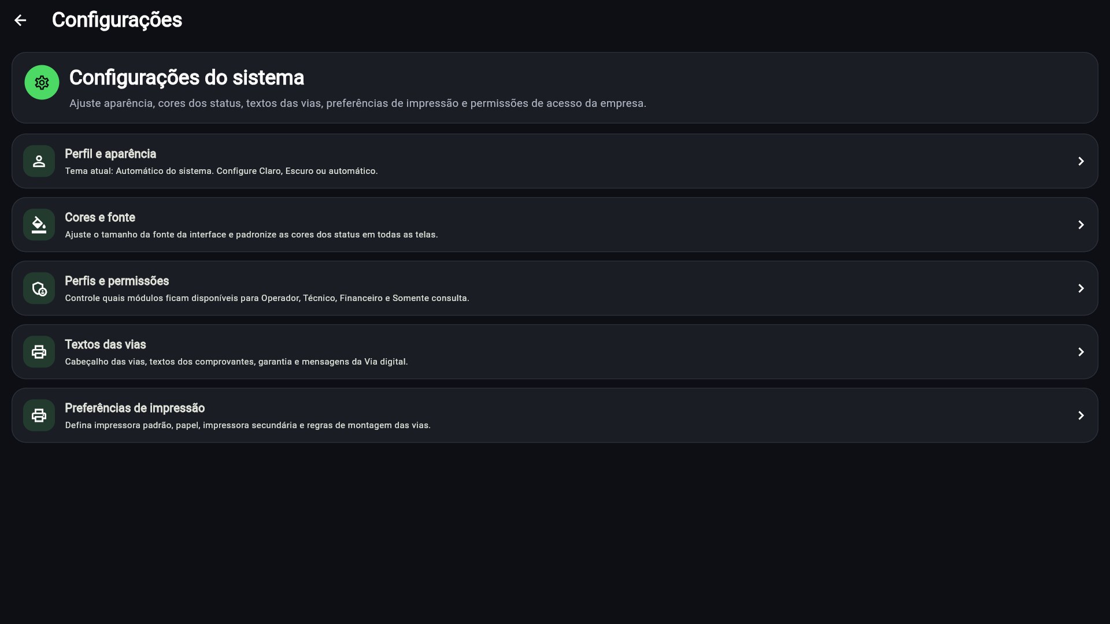1110x624 pixels.
Task: Open the Preferências de impressão title
Action: 135,408
